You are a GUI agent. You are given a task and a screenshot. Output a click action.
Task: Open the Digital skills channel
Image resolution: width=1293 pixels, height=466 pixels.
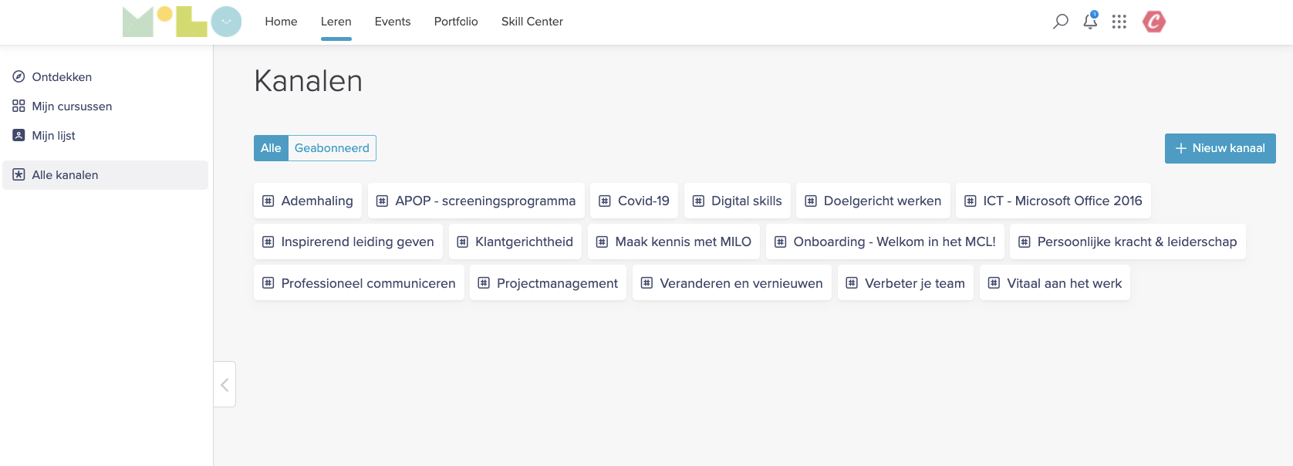(738, 201)
